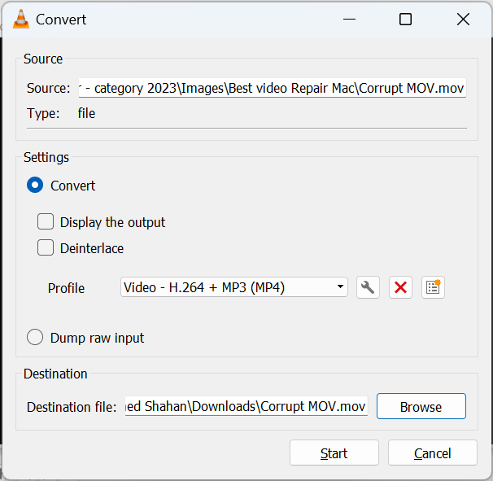The image size is (493, 481).
Task: Open the edit selected profile wrench icon
Action: [368, 287]
